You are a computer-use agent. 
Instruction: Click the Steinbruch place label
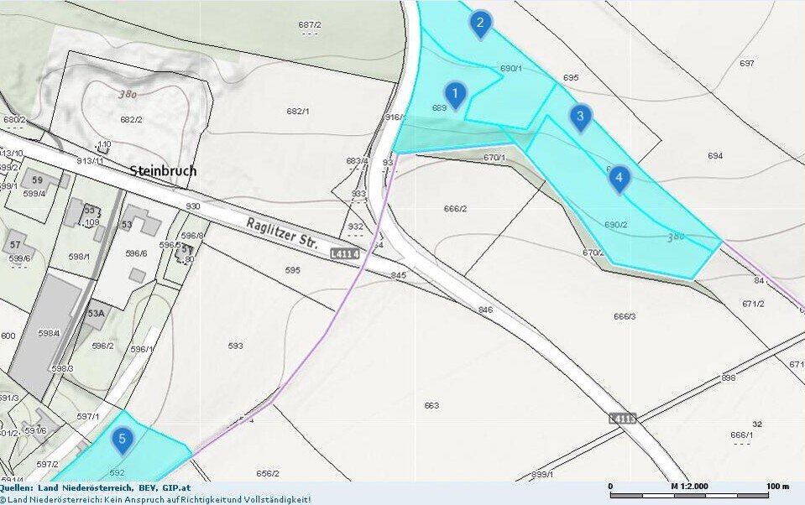tap(165, 171)
